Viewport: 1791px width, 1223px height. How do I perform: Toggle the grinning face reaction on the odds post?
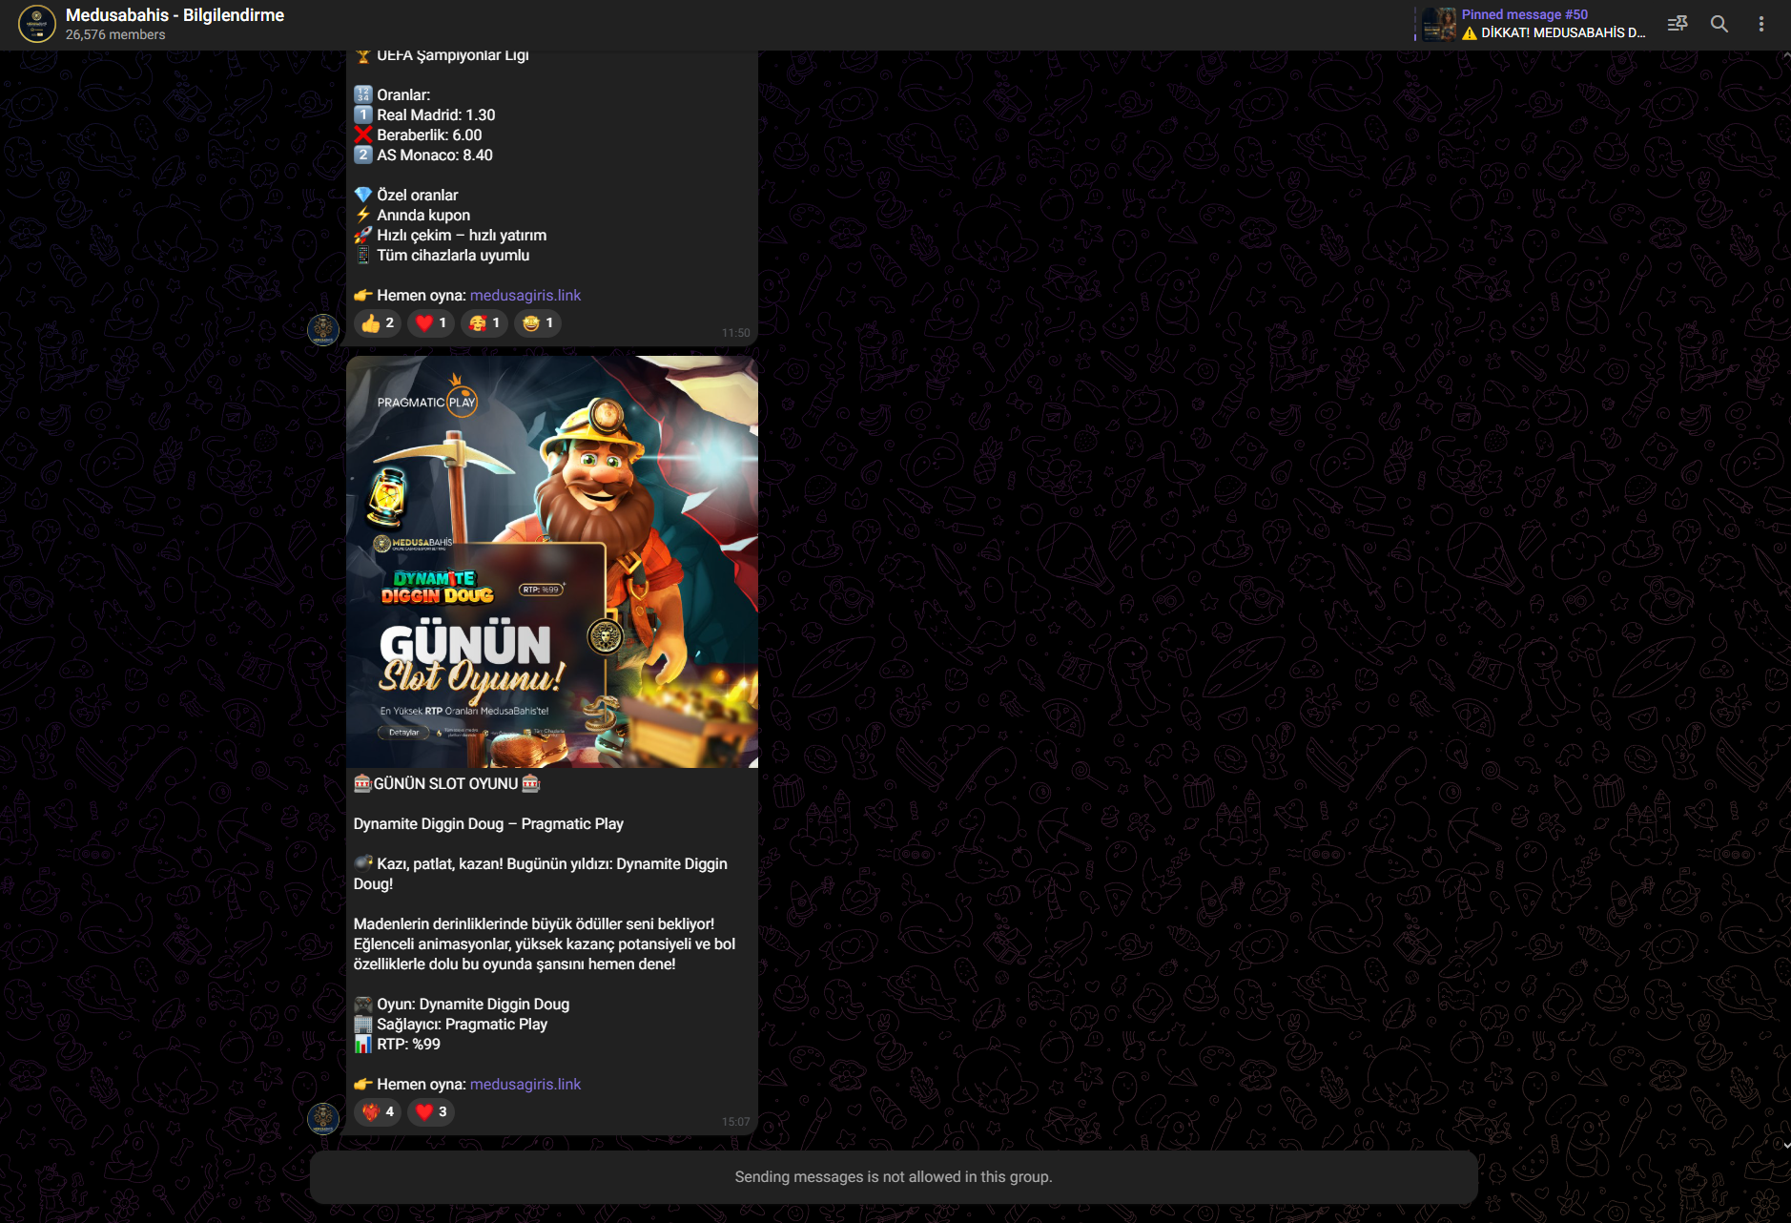click(538, 323)
